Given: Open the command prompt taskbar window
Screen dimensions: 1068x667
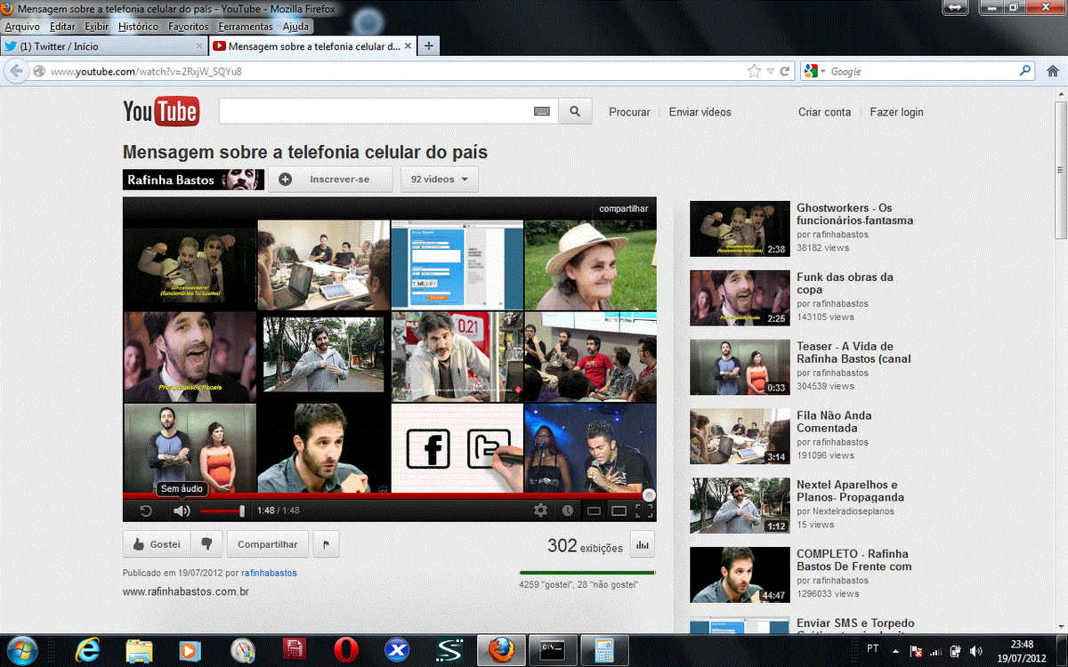Looking at the screenshot, I should click(552, 650).
